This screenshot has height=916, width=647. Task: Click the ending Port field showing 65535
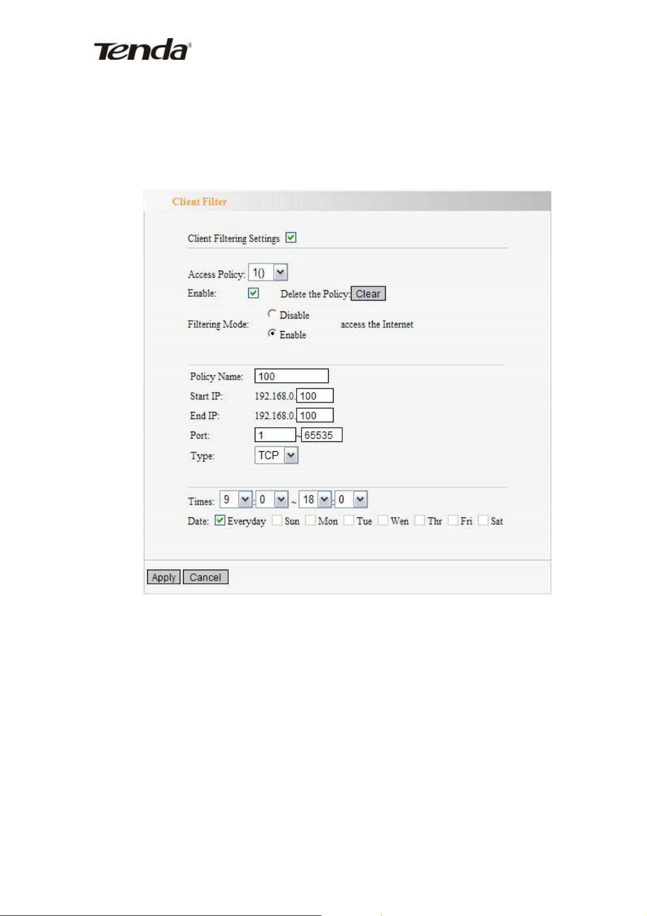322,435
